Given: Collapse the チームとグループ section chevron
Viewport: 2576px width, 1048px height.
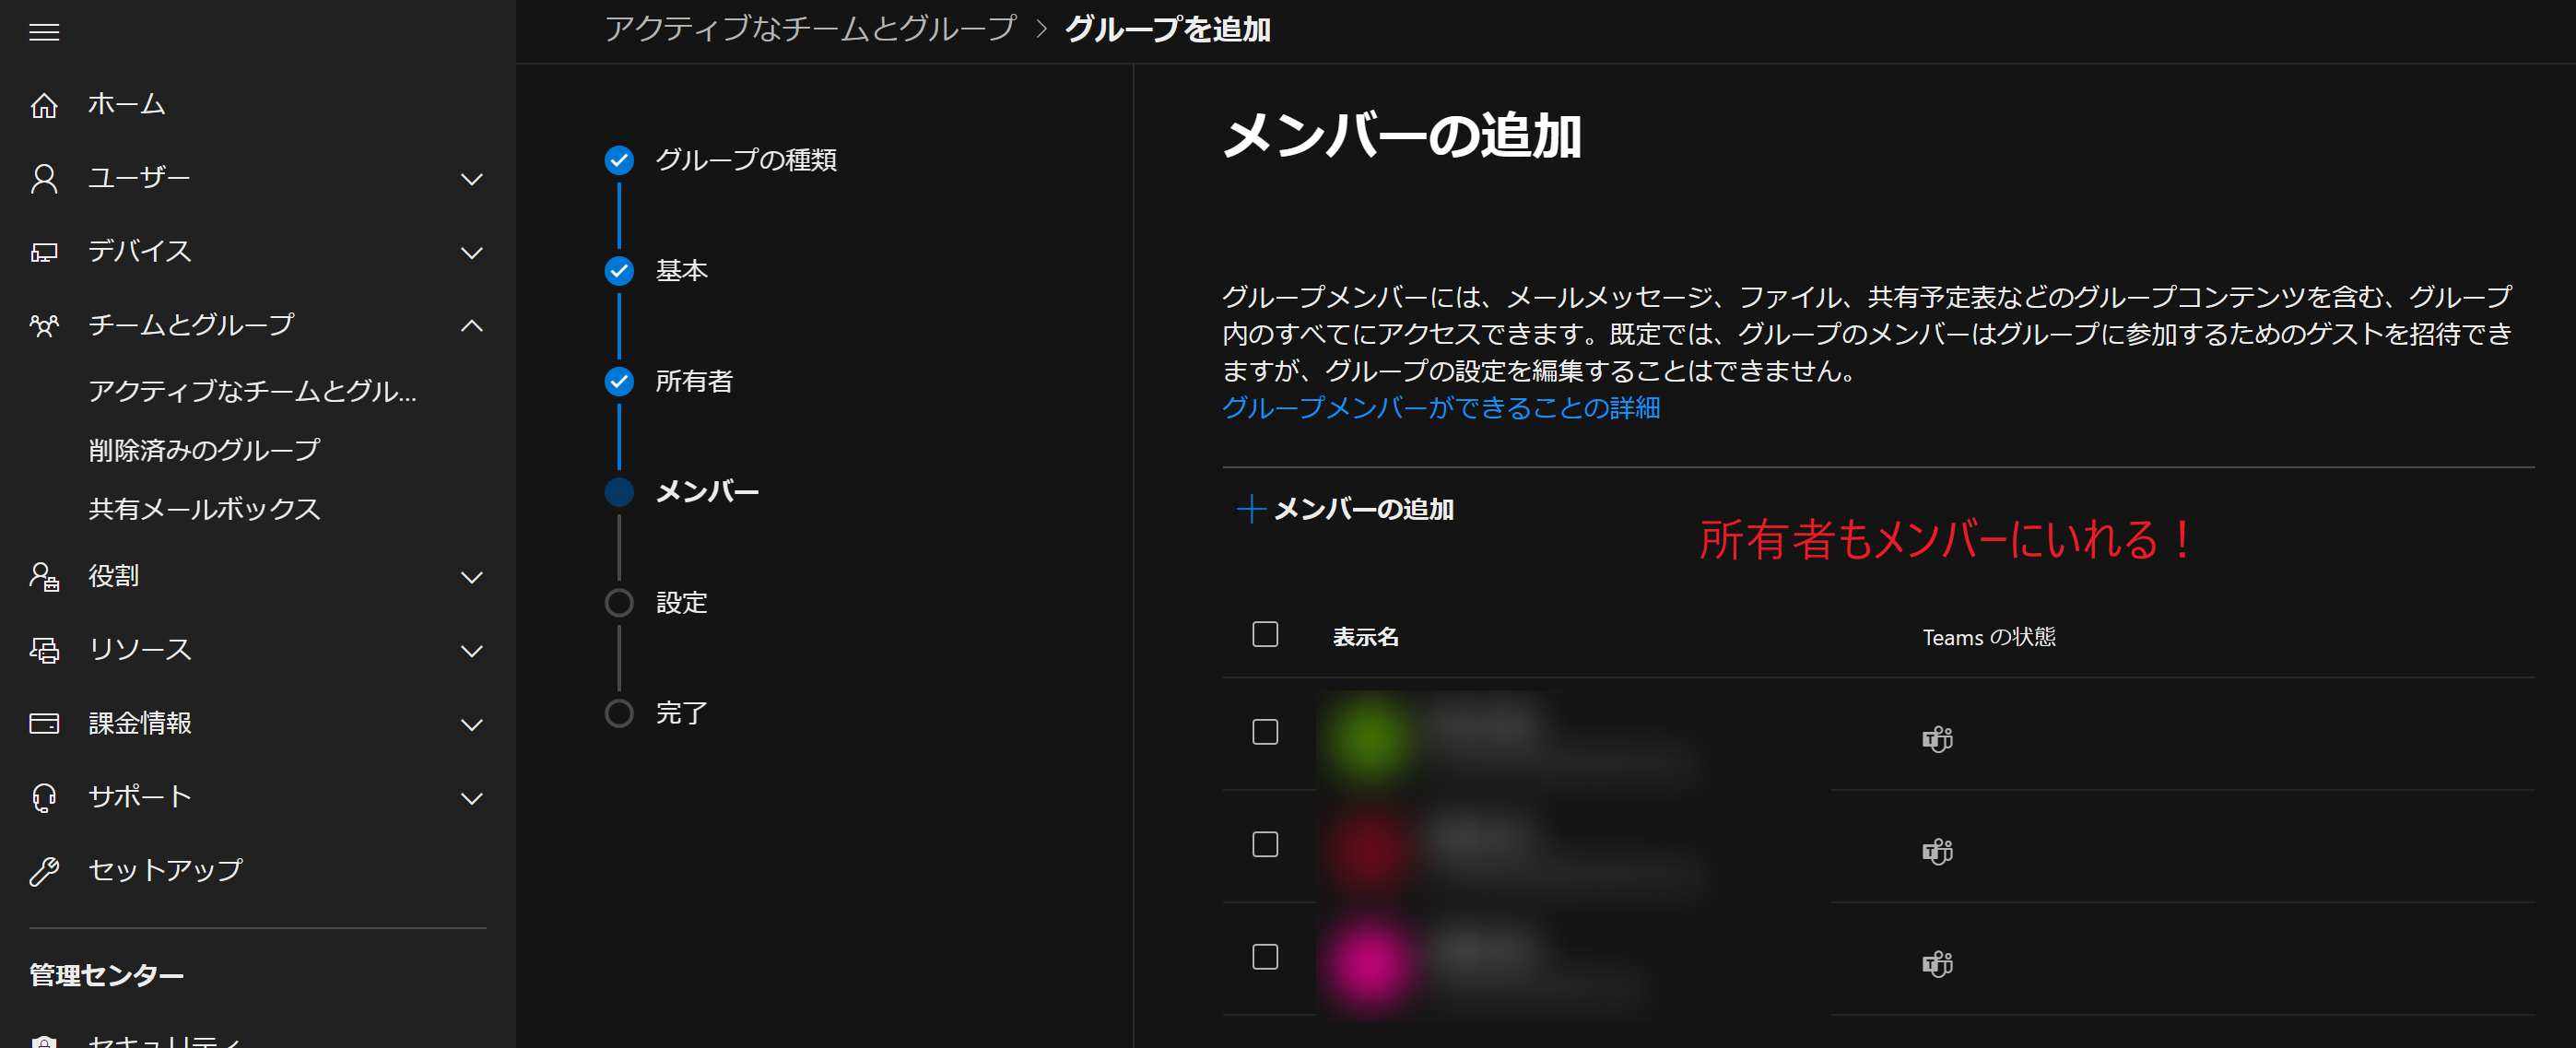Looking at the screenshot, I should (471, 326).
